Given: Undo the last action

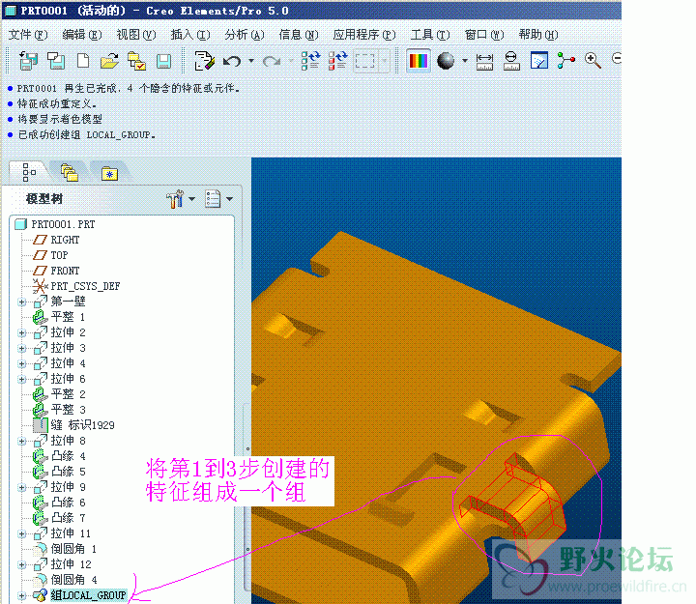Looking at the screenshot, I should tap(232, 60).
